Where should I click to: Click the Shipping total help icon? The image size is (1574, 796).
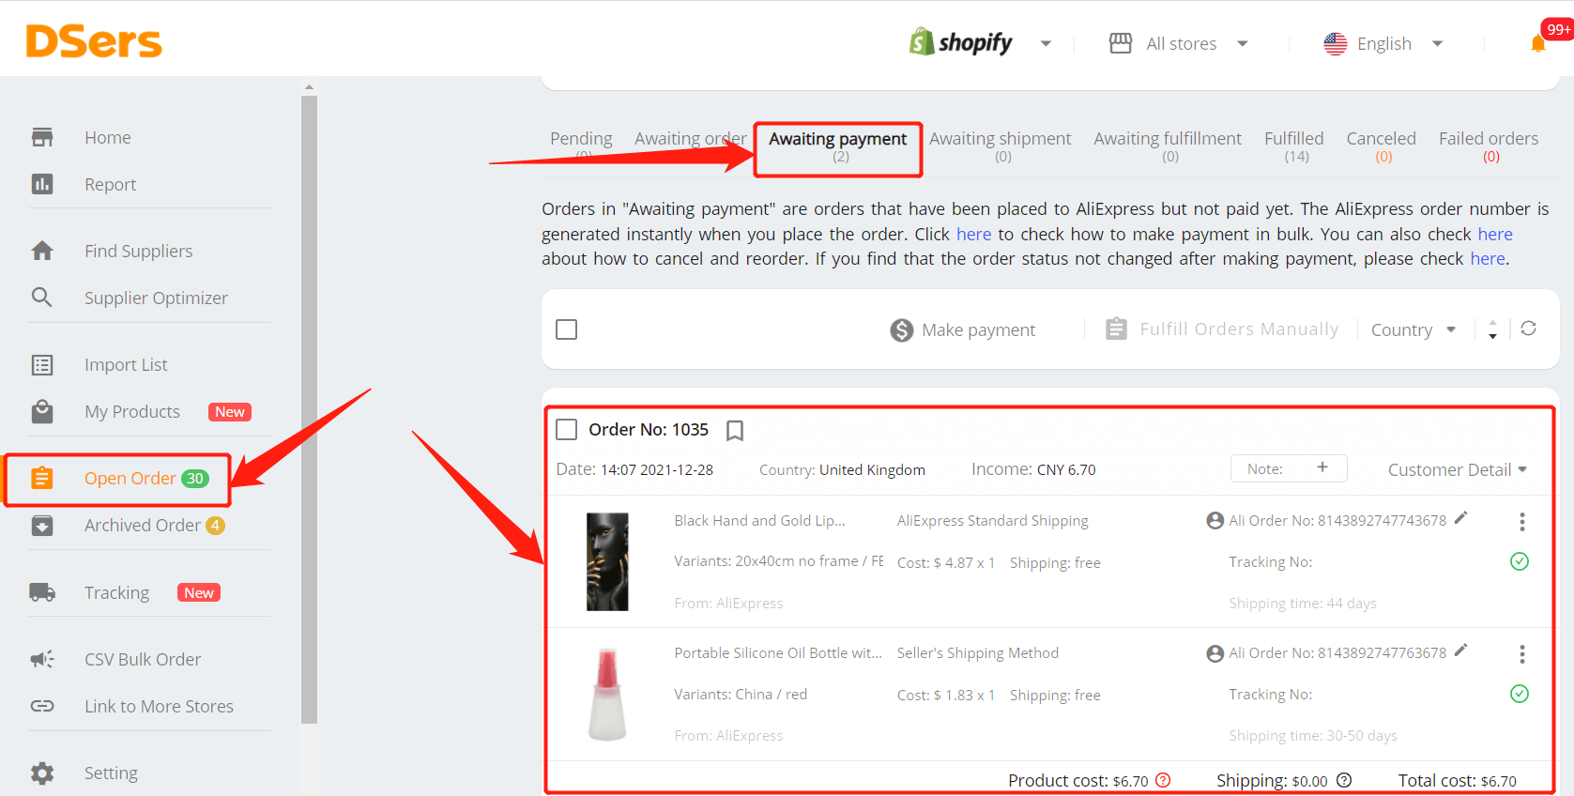[x=1344, y=780]
